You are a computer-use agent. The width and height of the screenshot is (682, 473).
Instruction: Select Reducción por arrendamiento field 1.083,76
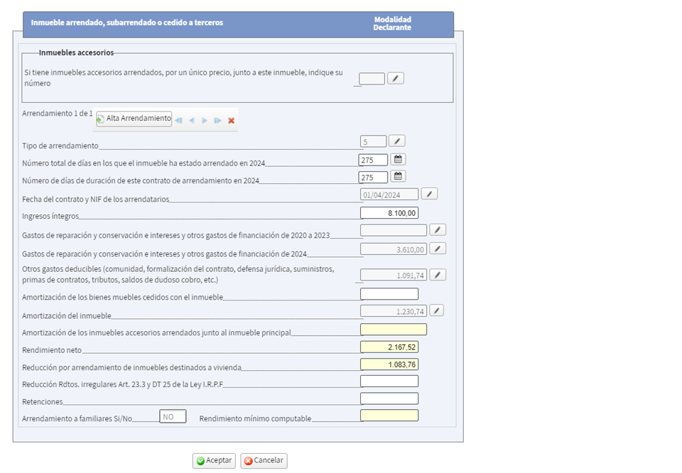tap(389, 364)
